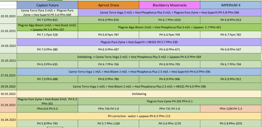Screen dimensions: 262x128
Task: Click the Defoliating merged row cell
Action: pos(139,94)
